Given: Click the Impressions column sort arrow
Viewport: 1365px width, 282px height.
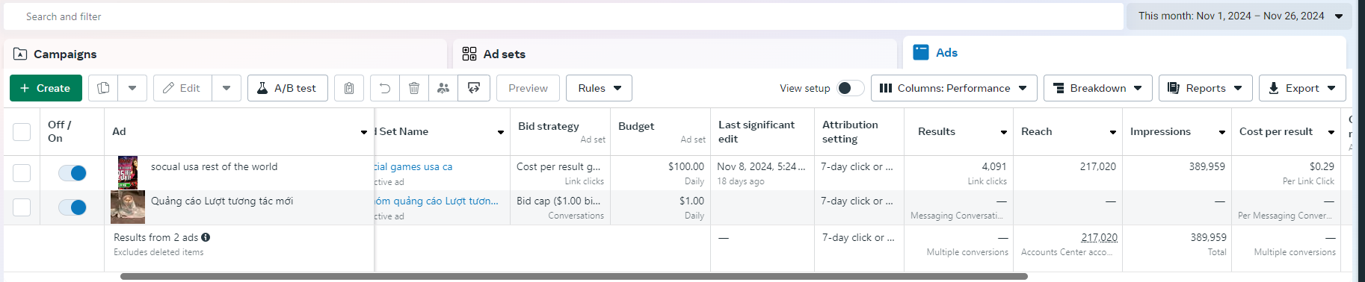Looking at the screenshot, I should [x=1222, y=132].
